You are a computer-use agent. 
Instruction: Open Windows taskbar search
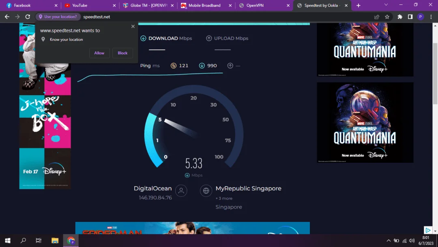(23, 241)
